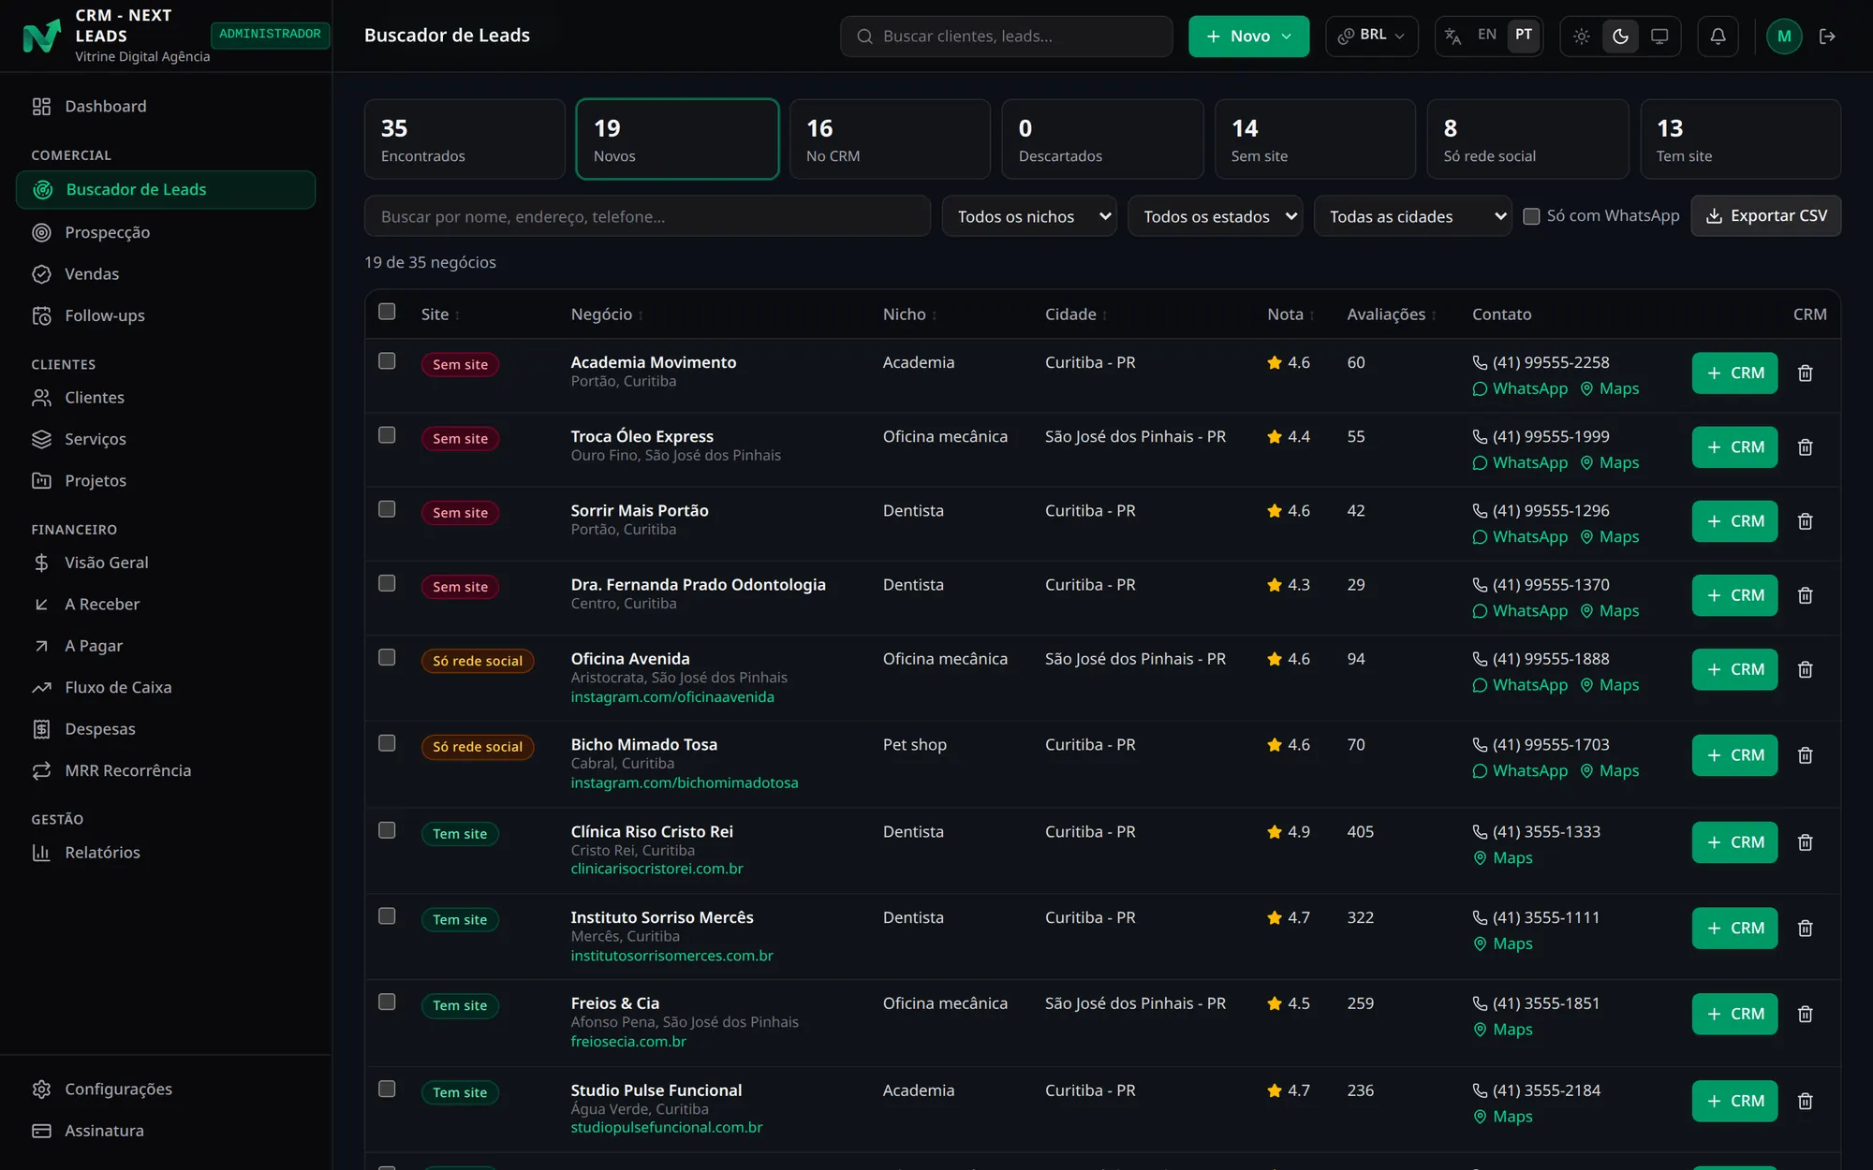Delete the Academia Movimento lead with trash icon
Screen dimensions: 1873x1170
click(x=1805, y=373)
